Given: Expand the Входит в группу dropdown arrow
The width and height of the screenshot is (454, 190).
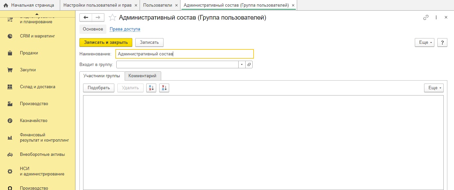Looking at the screenshot, I should [242, 64].
